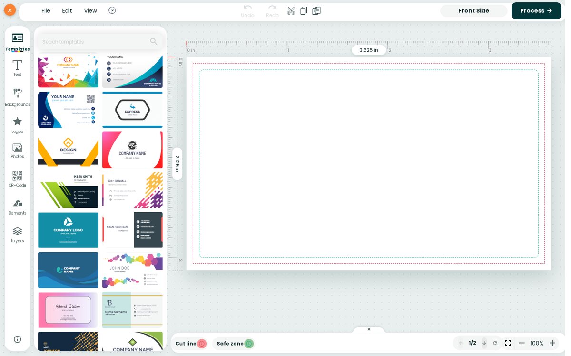571x356 pixels.
Task: Select the mint Name Surname template
Action: tap(132, 310)
